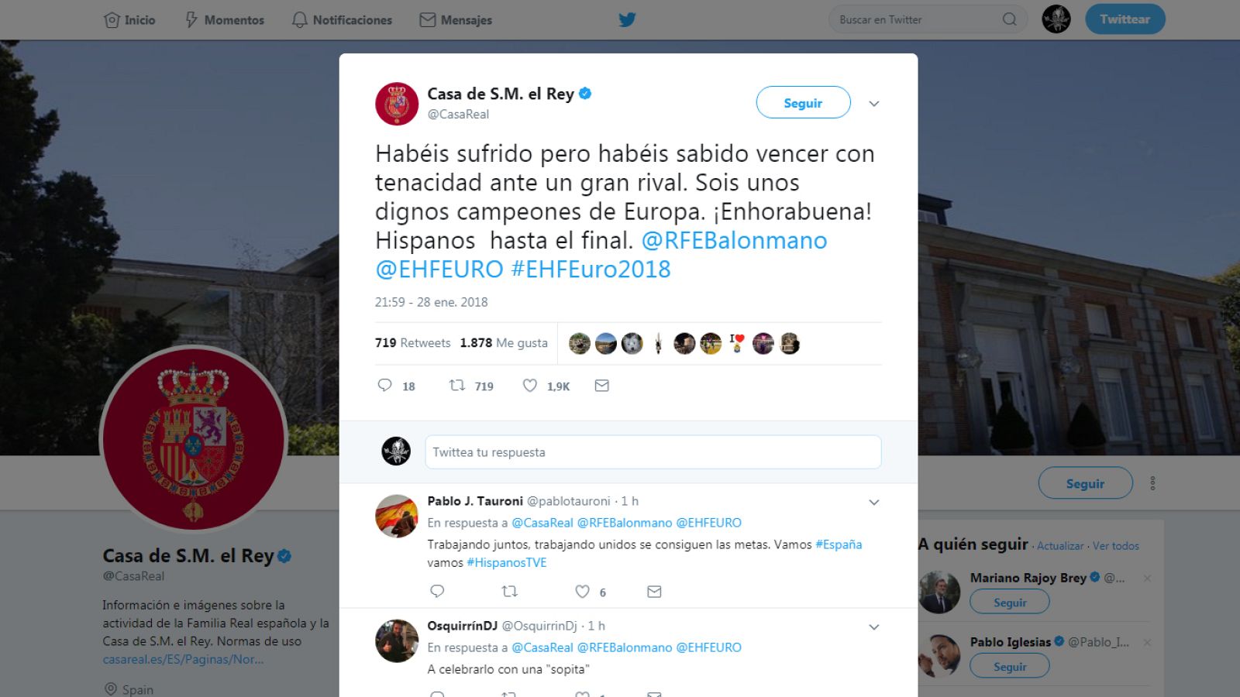
Task: Open the three-dot profile options menu
Action: pyautogui.click(x=1152, y=483)
